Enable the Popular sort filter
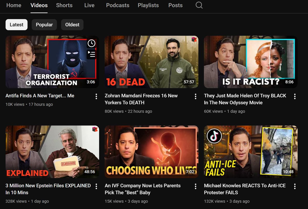This screenshot has width=308, height=209. pyautogui.click(x=44, y=25)
